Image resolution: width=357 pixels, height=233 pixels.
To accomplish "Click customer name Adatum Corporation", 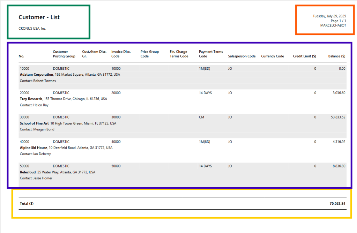I will (36, 75).
